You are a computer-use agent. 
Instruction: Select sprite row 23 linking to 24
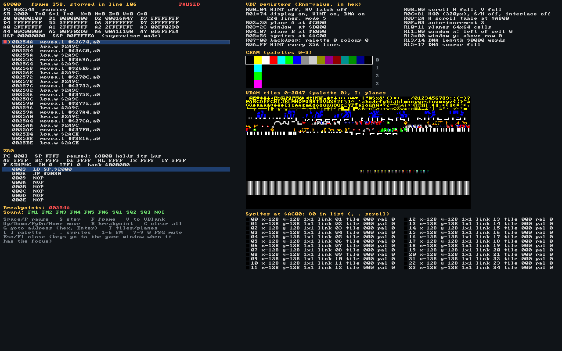coord(479,268)
